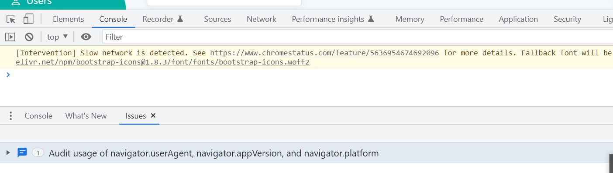Clear console with the ban icon

[x=29, y=37]
